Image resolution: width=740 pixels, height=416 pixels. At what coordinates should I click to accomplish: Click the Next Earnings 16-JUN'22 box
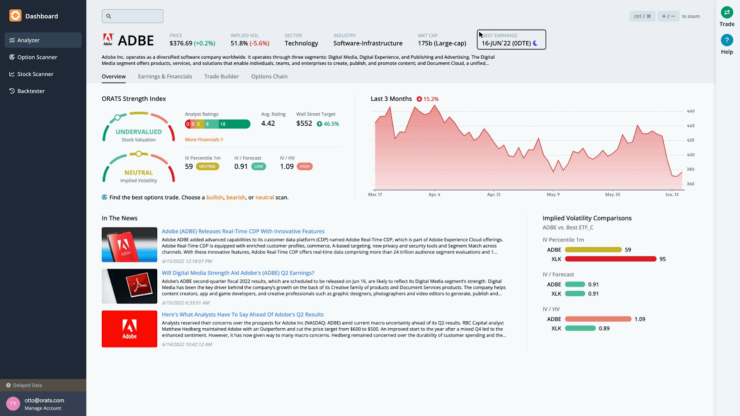coord(511,39)
